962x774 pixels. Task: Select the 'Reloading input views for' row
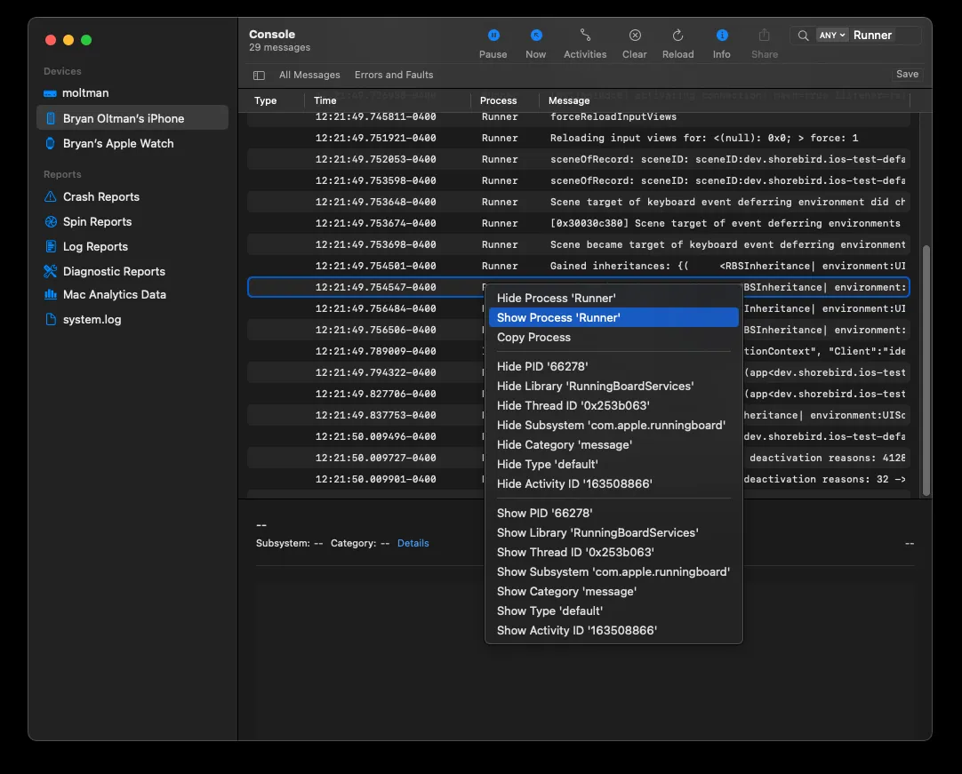(578, 138)
